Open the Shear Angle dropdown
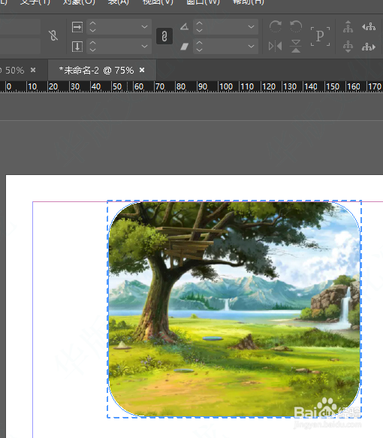 251,47
